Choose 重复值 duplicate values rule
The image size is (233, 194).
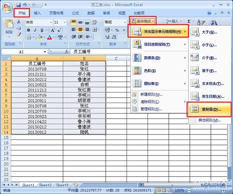click(x=209, y=110)
